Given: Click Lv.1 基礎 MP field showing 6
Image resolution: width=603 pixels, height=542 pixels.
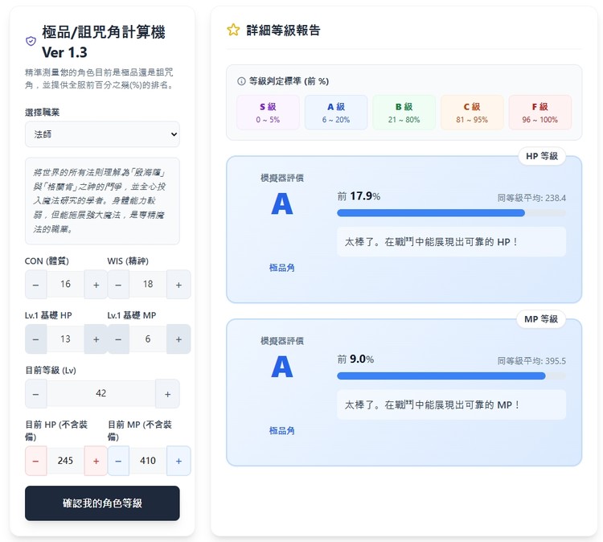Looking at the screenshot, I should click(x=148, y=339).
